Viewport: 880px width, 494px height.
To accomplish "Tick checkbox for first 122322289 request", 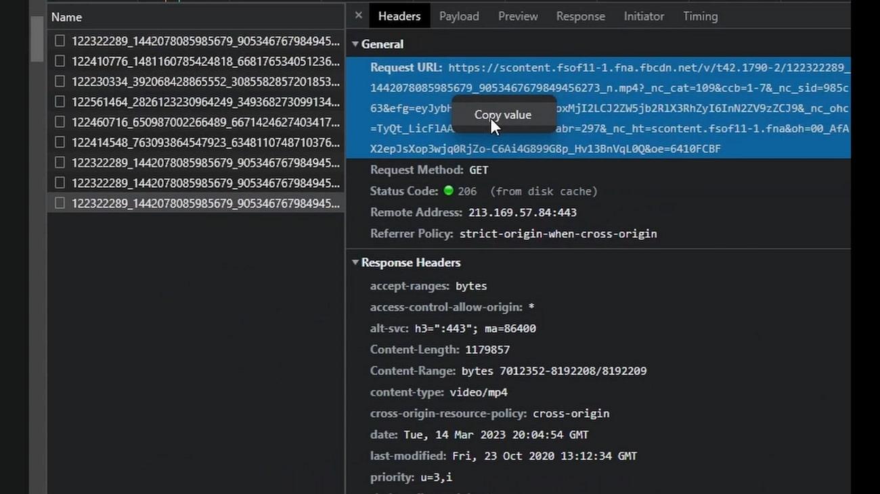I will [x=60, y=41].
